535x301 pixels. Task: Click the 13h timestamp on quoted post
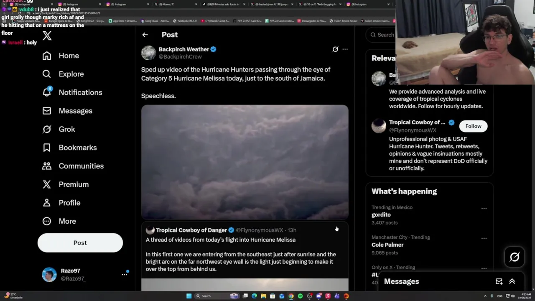pyautogui.click(x=292, y=230)
